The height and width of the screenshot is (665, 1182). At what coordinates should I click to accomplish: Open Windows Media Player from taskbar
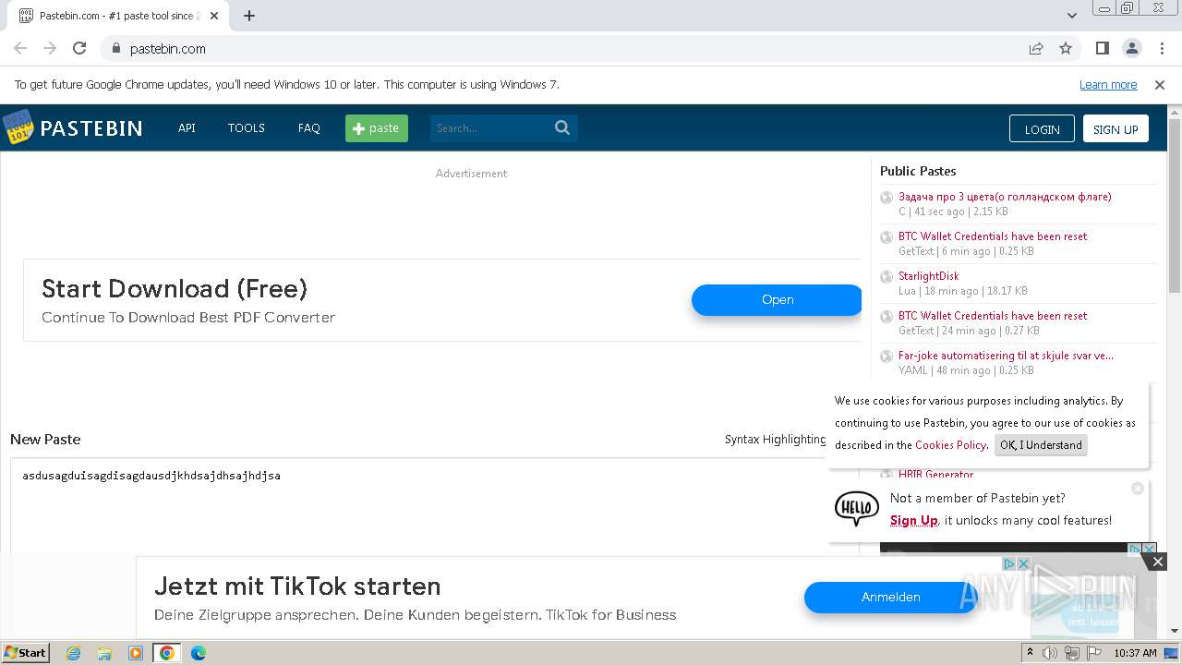136,653
